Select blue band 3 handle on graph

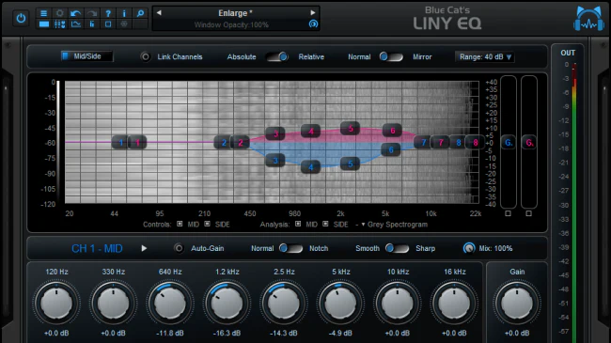click(275, 160)
